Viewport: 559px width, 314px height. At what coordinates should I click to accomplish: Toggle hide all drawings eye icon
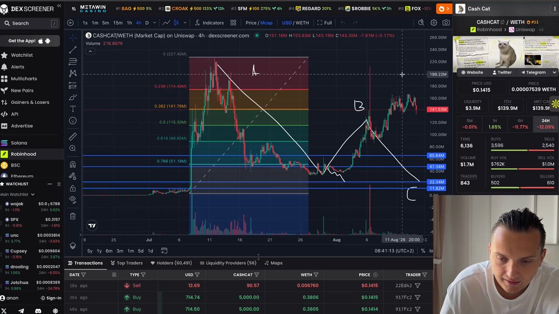(x=73, y=200)
